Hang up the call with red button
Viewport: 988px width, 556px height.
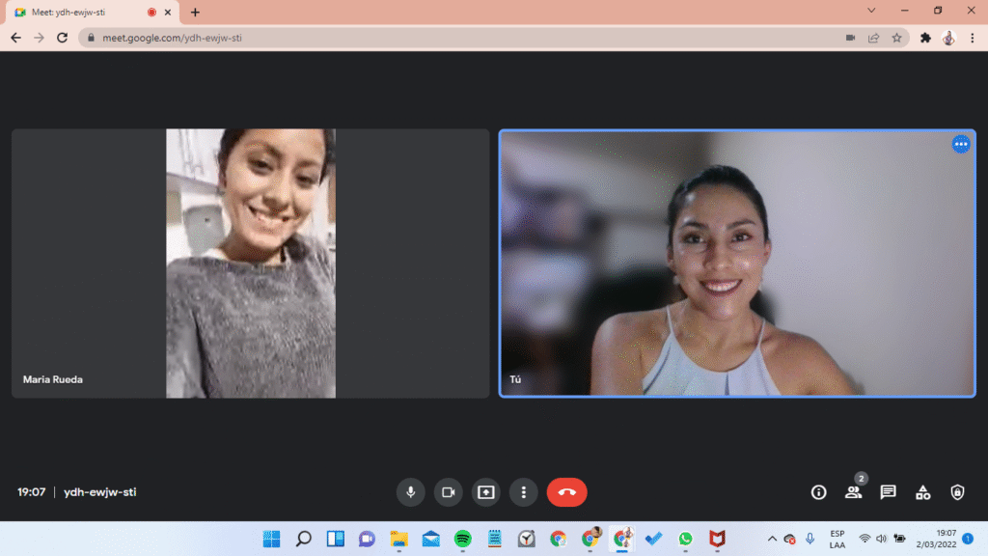click(x=566, y=492)
